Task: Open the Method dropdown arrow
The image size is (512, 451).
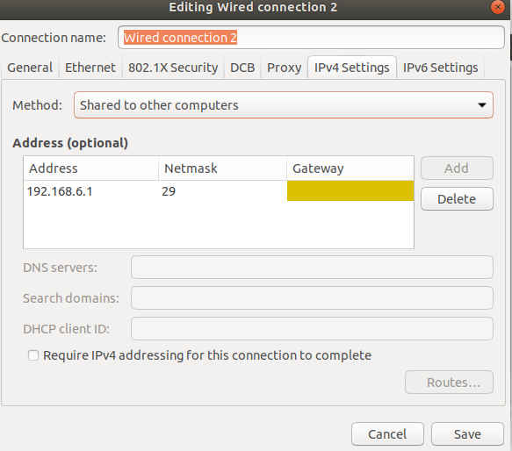Action: click(x=481, y=105)
